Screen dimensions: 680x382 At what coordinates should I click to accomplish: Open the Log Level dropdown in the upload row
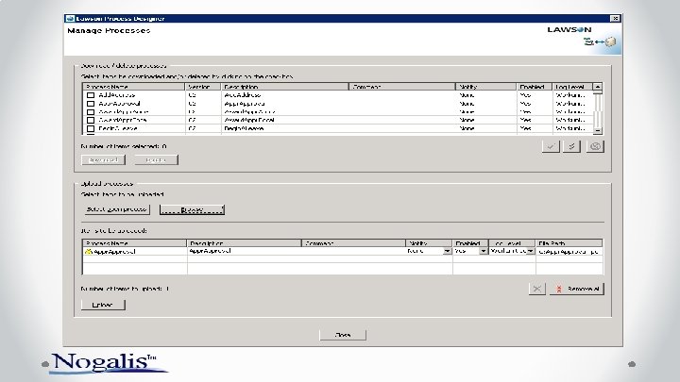click(531, 251)
